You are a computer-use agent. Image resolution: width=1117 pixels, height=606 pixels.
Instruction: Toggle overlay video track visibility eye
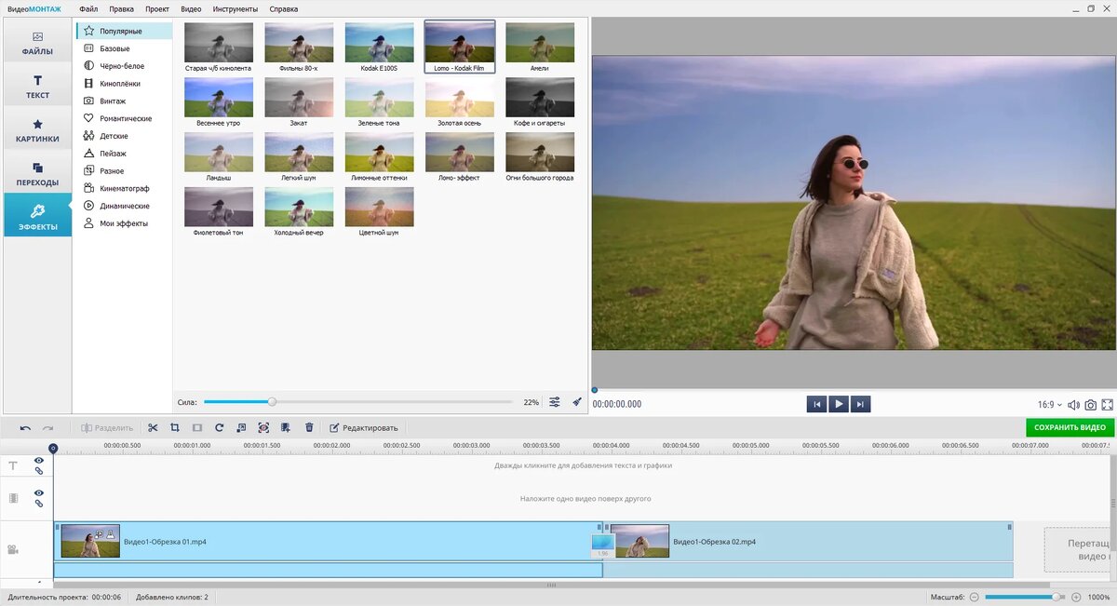39,492
